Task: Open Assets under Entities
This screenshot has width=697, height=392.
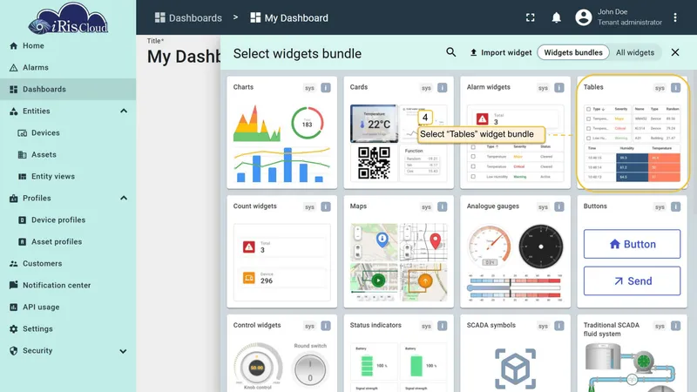Action: [68, 155]
